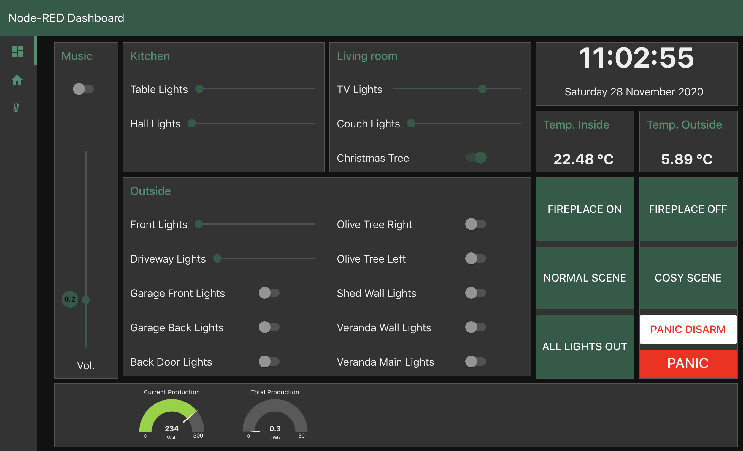Click the TV Lights slider handle

point(482,89)
